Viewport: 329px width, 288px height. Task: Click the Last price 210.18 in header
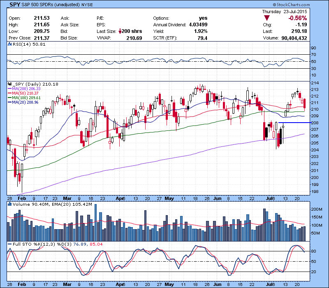[x=299, y=31]
